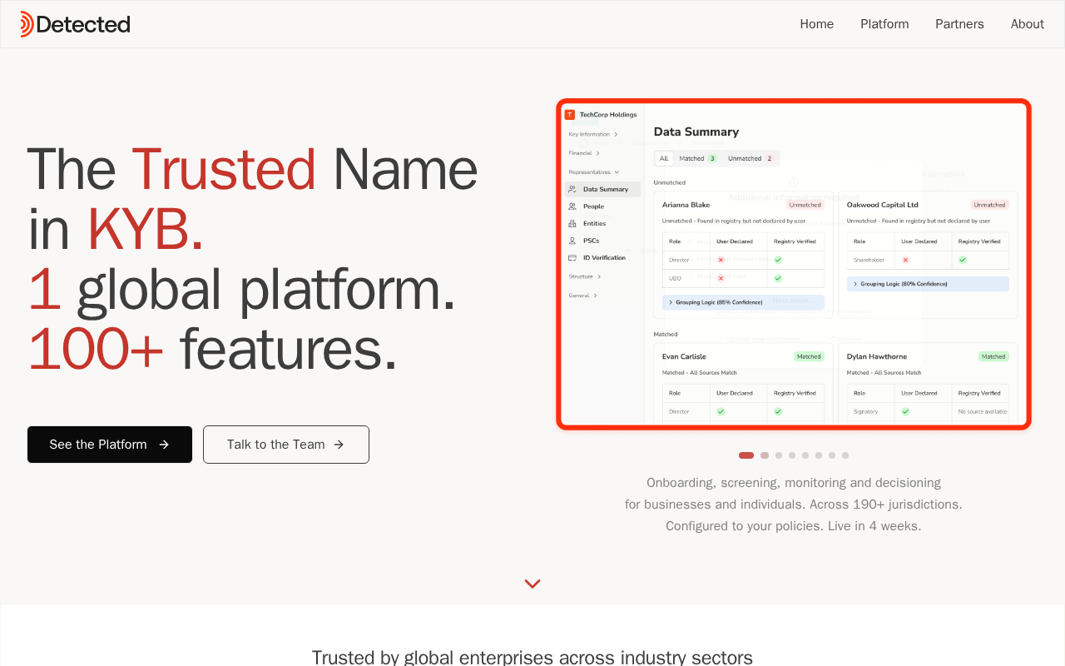Select the second carousel indicator dot

(765, 455)
